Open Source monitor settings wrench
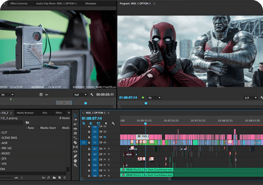 point(91,95)
